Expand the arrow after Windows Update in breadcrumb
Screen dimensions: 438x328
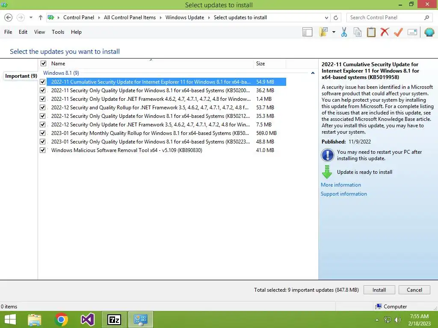click(209, 18)
